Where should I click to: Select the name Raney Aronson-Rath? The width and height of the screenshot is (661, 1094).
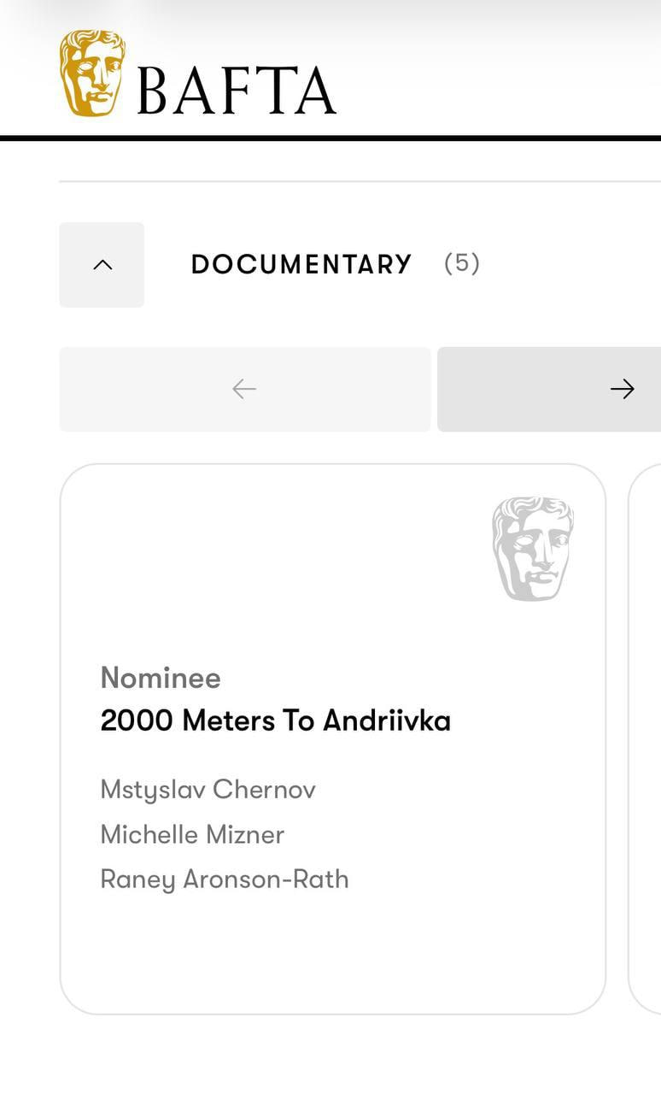click(x=225, y=879)
